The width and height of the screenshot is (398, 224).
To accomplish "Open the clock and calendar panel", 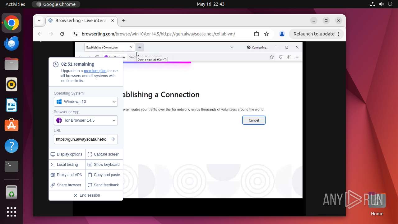I will 211,4.
